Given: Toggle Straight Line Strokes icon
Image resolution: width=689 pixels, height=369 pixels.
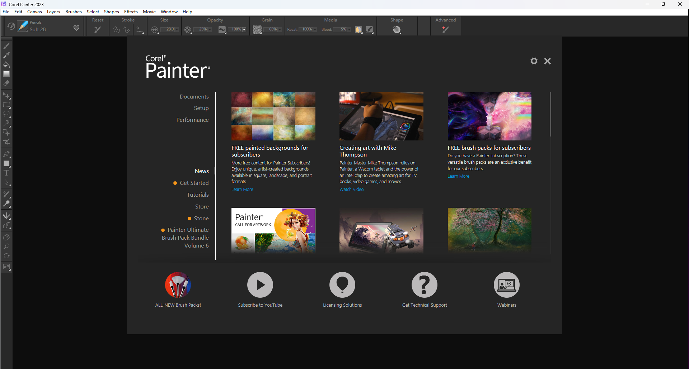Looking at the screenshot, I should (127, 30).
